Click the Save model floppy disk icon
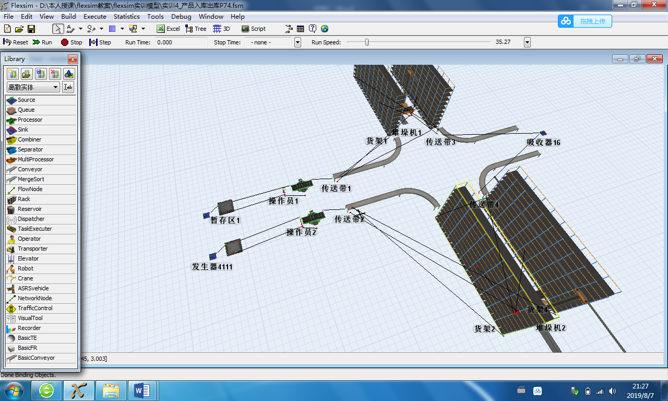 pos(31,29)
